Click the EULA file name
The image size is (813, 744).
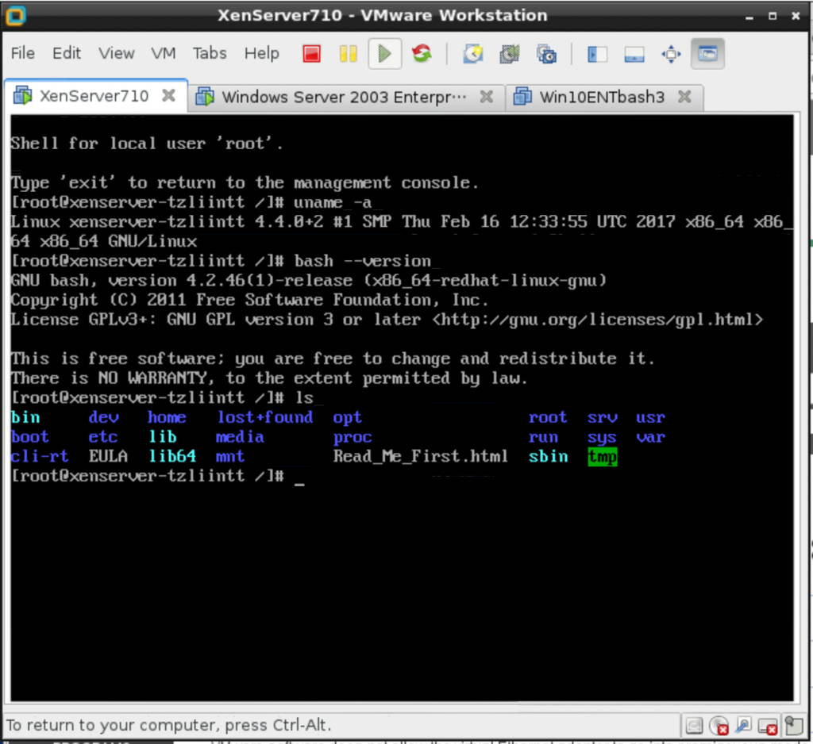pyautogui.click(x=108, y=456)
